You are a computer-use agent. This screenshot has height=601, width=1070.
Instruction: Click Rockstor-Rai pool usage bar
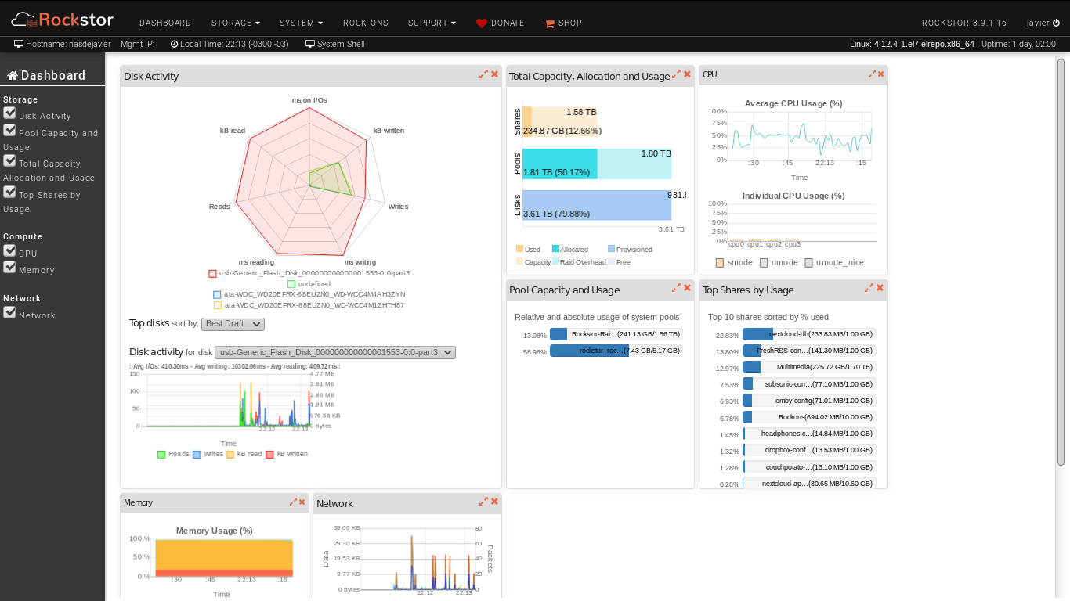[616, 334]
